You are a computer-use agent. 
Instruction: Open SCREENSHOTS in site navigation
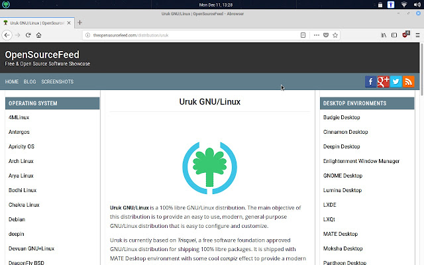coord(58,81)
